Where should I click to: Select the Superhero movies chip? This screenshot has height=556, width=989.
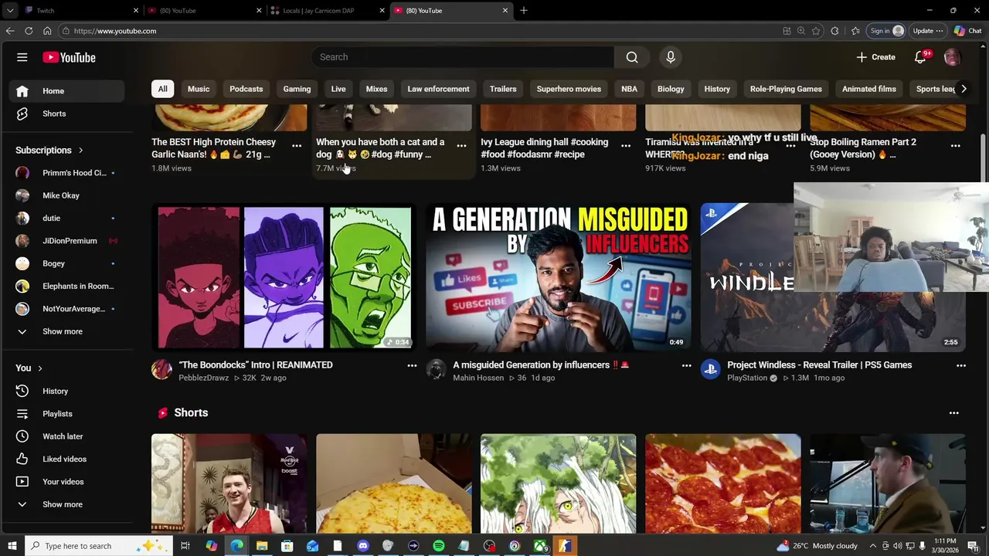pyautogui.click(x=569, y=89)
